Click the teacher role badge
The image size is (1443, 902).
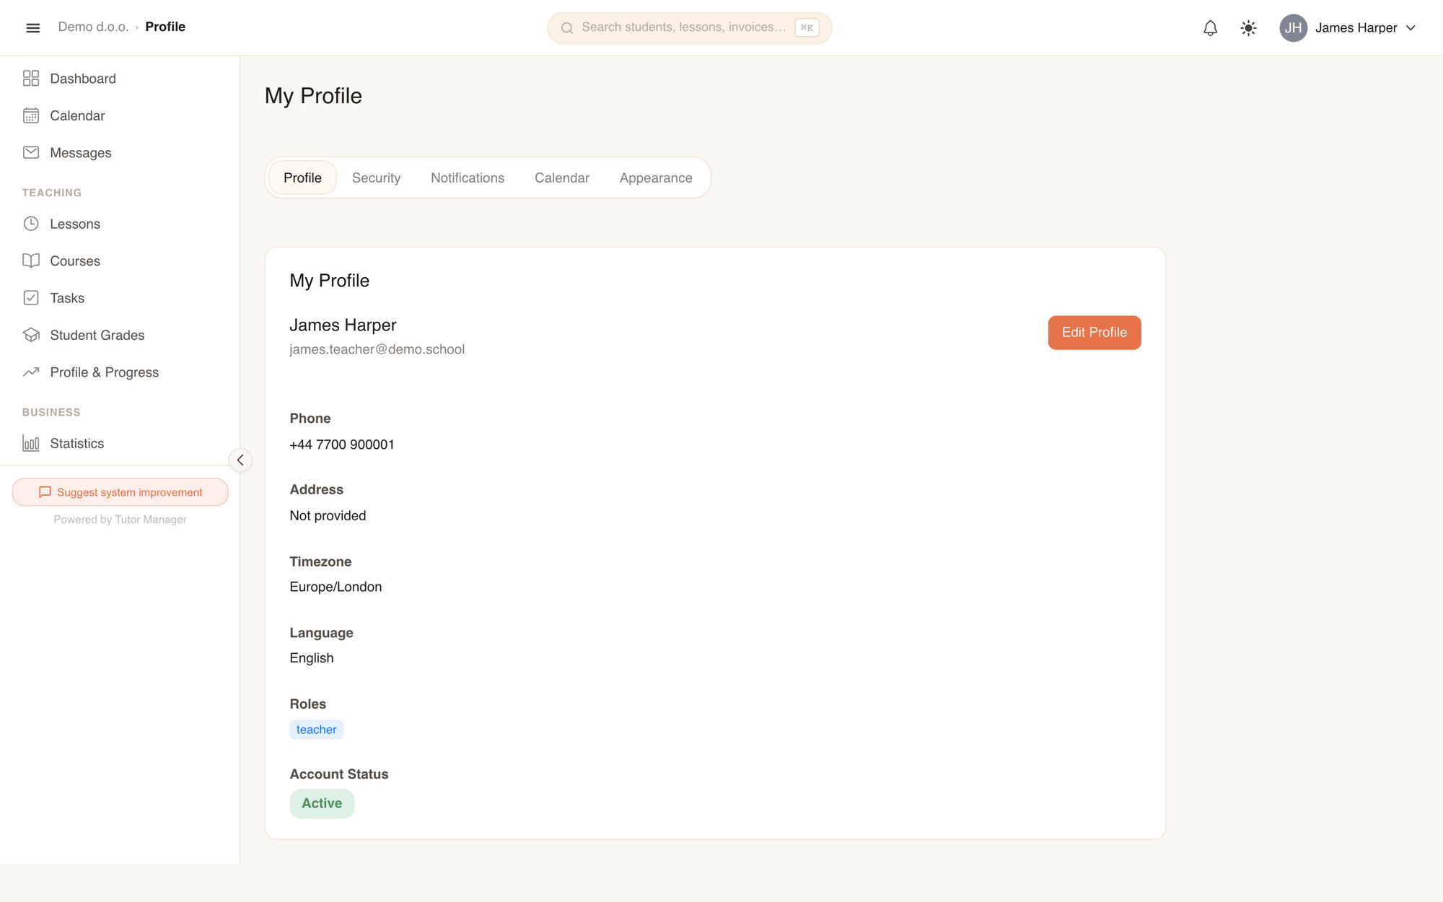(316, 730)
